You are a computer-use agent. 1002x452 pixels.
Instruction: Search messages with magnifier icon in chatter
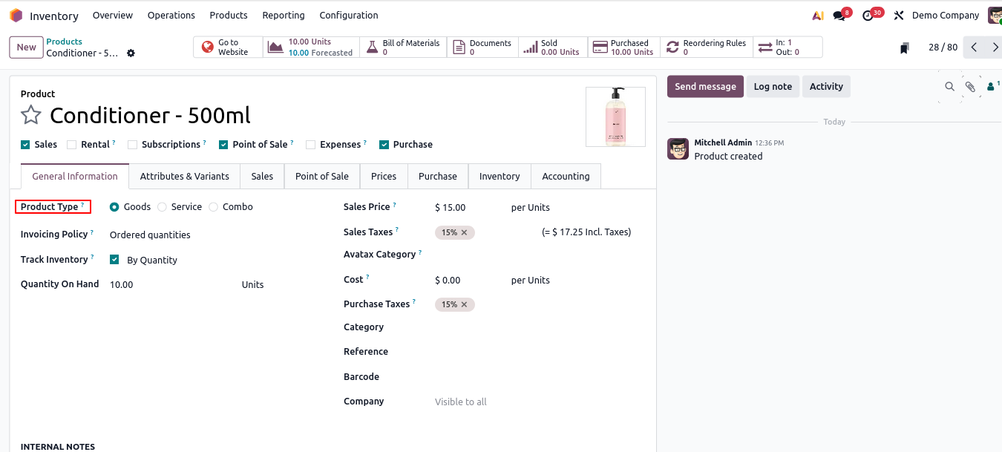coord(949,87)
